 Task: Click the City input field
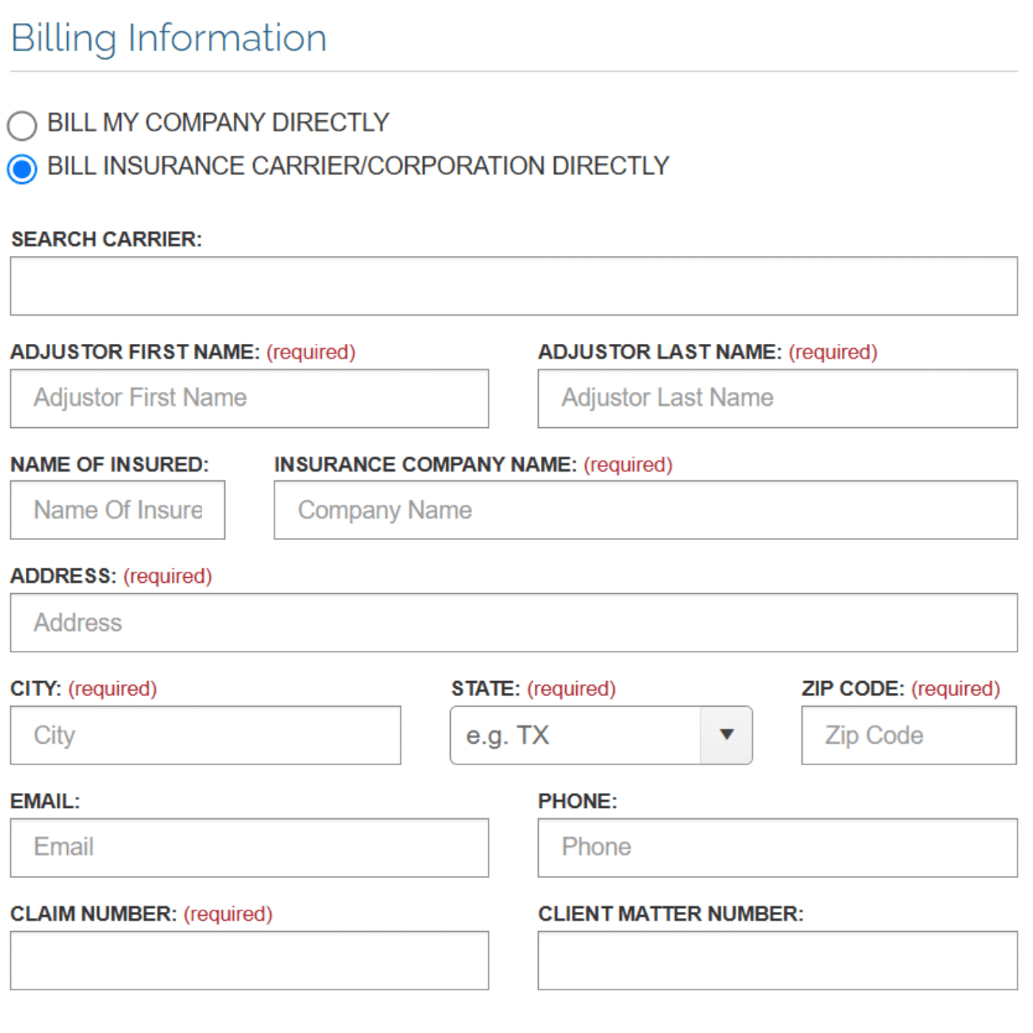[205, 736]
